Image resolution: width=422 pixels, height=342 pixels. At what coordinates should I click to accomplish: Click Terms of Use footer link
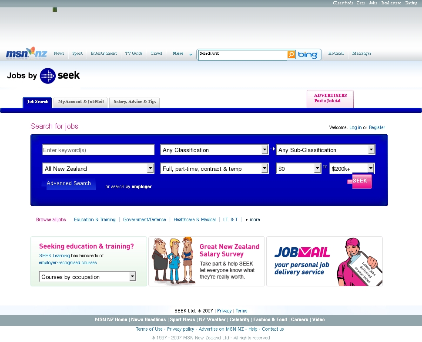click(x=149, y=329)
